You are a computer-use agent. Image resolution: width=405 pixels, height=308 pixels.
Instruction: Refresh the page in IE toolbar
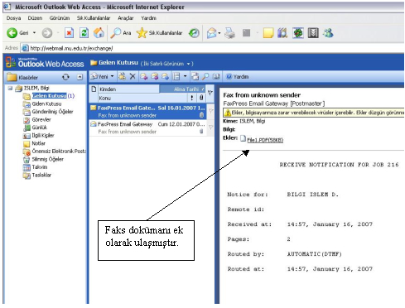[x=84, y=33]
